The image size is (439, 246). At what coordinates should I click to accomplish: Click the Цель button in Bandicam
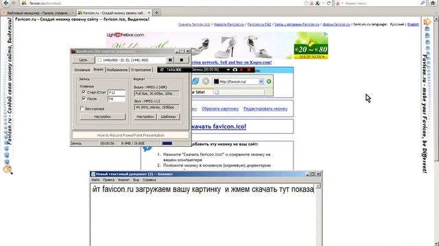tap(83, 60)
